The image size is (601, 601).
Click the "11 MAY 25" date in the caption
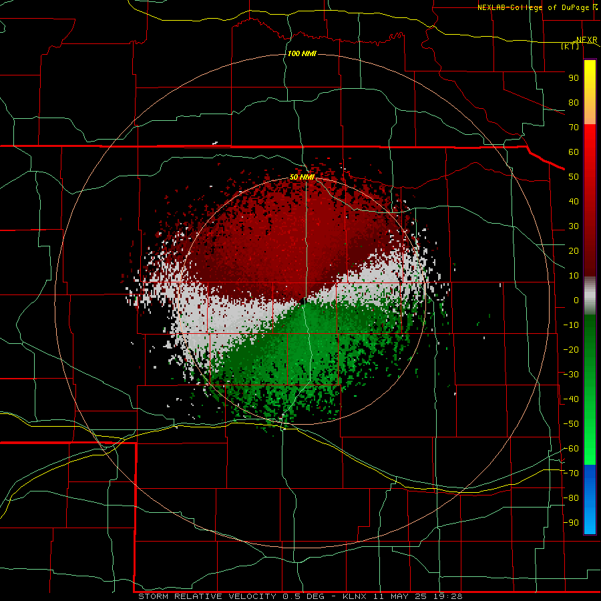(401, 596)
